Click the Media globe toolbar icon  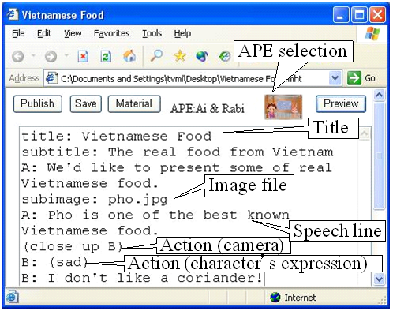(202, 56)
